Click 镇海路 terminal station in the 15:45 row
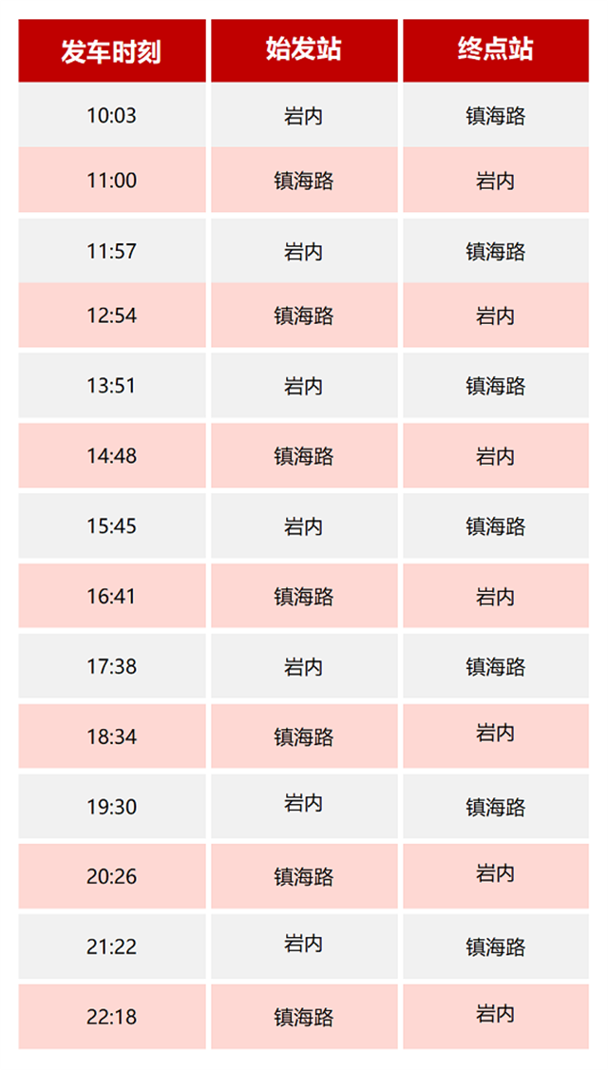 click(x=496, y=526)
